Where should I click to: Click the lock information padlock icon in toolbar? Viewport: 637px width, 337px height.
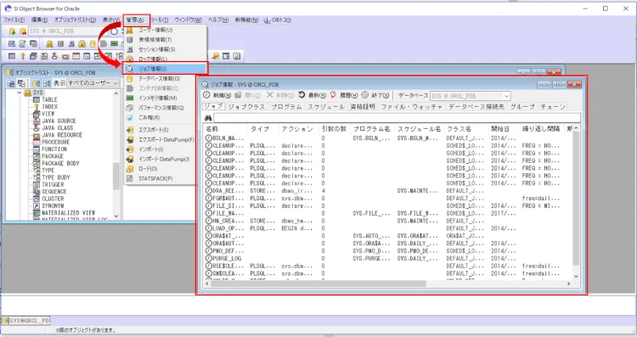[x=82, y=43]
